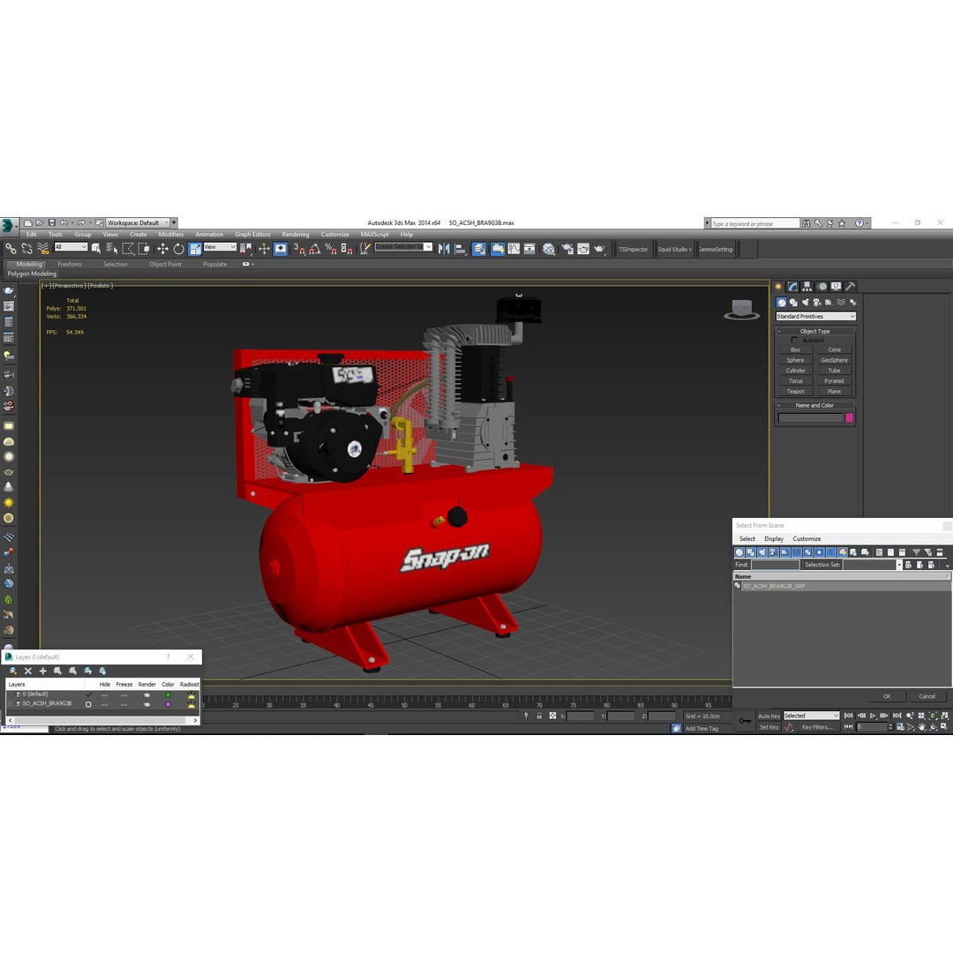
Task: Collapse the Name and Color rollout
Action: click(815, 405)
